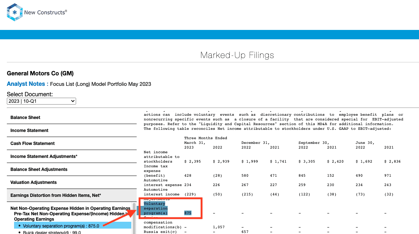Screen dimensions: 419x234
Task: Click 'Net income attributable to stockholders' row label
Action: (162, 157)
